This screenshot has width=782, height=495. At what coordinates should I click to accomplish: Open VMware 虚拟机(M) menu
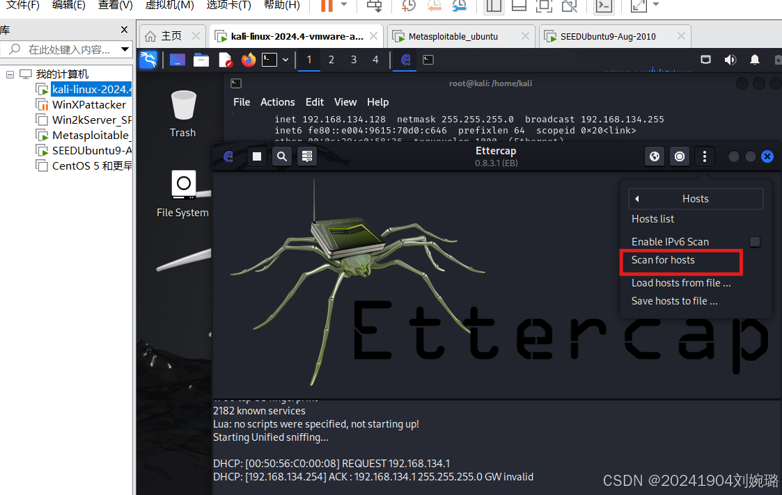point(170,5)
